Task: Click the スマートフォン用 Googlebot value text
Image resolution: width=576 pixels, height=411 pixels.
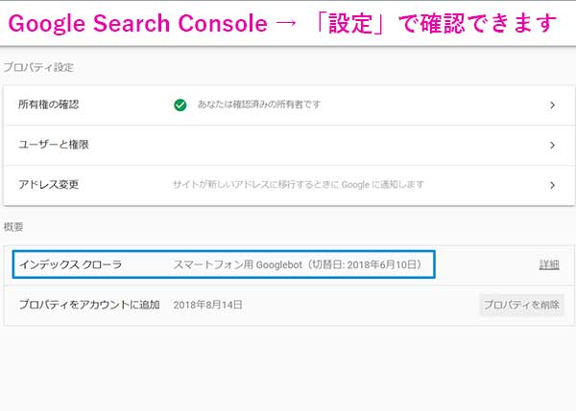Action: tap(298, 264)
